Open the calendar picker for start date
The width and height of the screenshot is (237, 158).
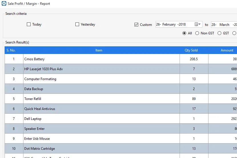196,24
